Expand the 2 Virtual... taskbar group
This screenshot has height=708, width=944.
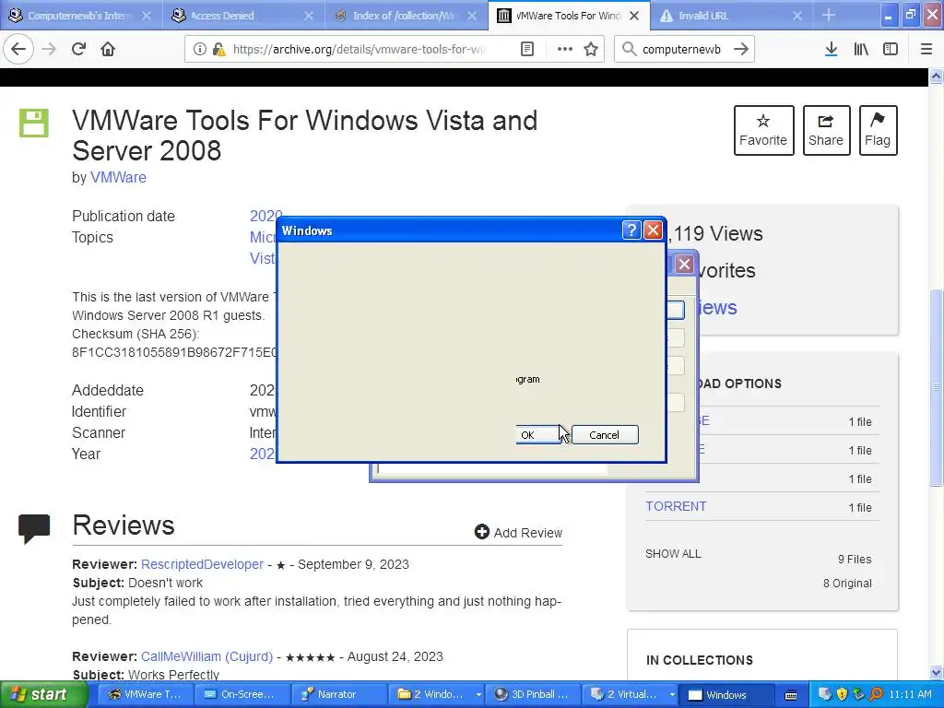pos(631,694)
